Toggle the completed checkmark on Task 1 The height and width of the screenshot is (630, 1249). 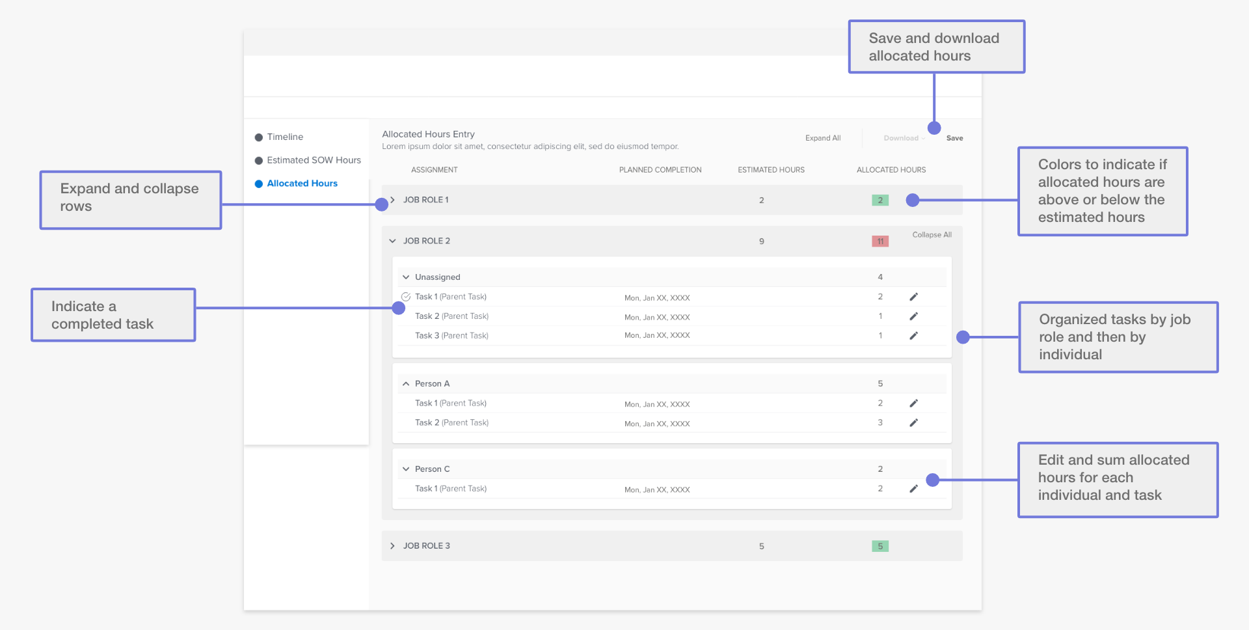(x=406, y=297)
